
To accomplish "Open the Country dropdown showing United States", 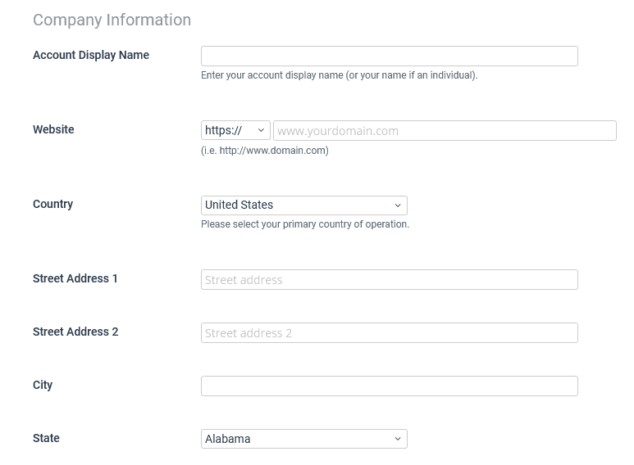I will point(303,205).
